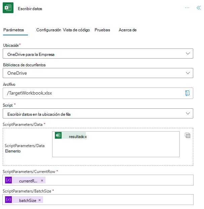
Task: Open the Acerca de tab
Action: [x=128, y=30]
